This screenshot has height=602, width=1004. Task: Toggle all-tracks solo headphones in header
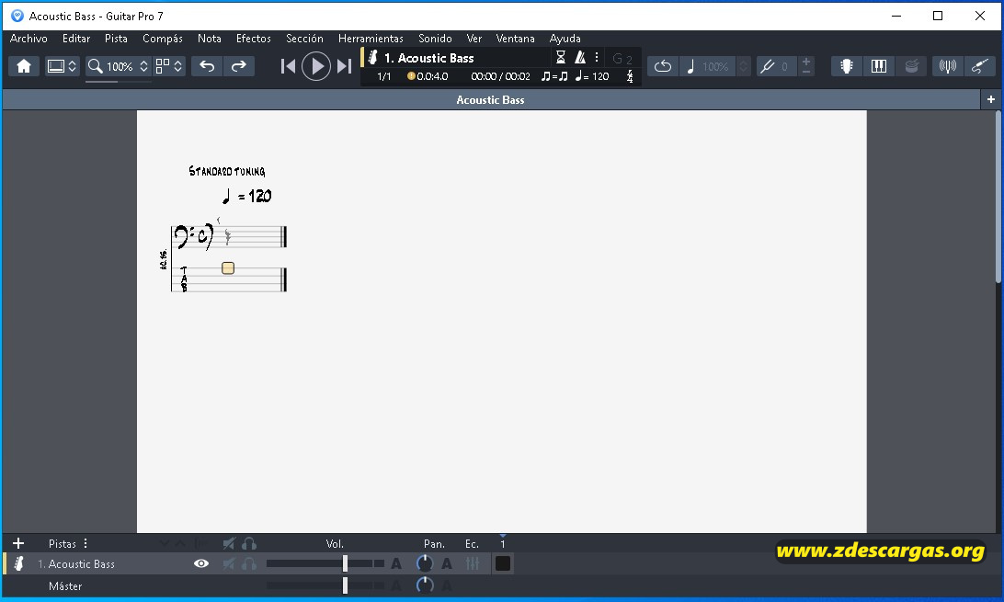249,544
